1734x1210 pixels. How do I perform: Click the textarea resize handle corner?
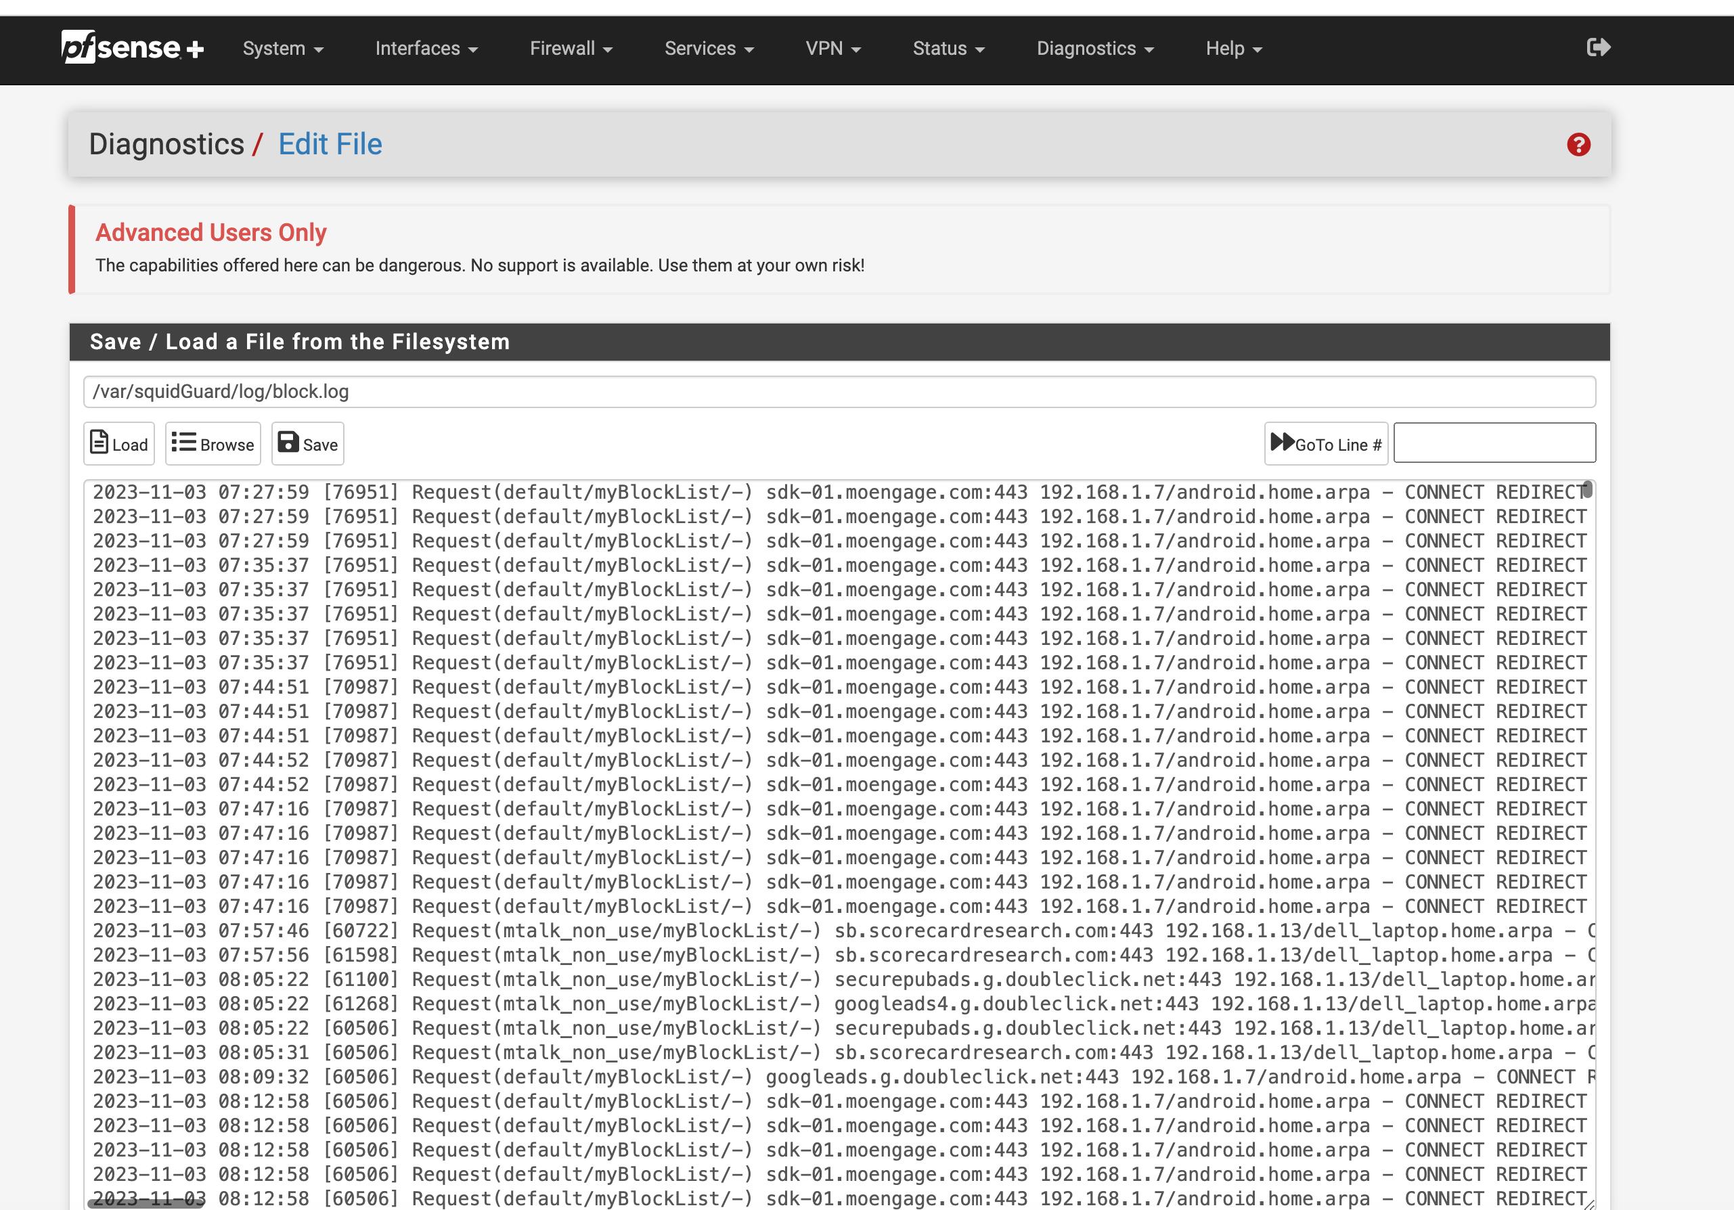[1588, 1203]
